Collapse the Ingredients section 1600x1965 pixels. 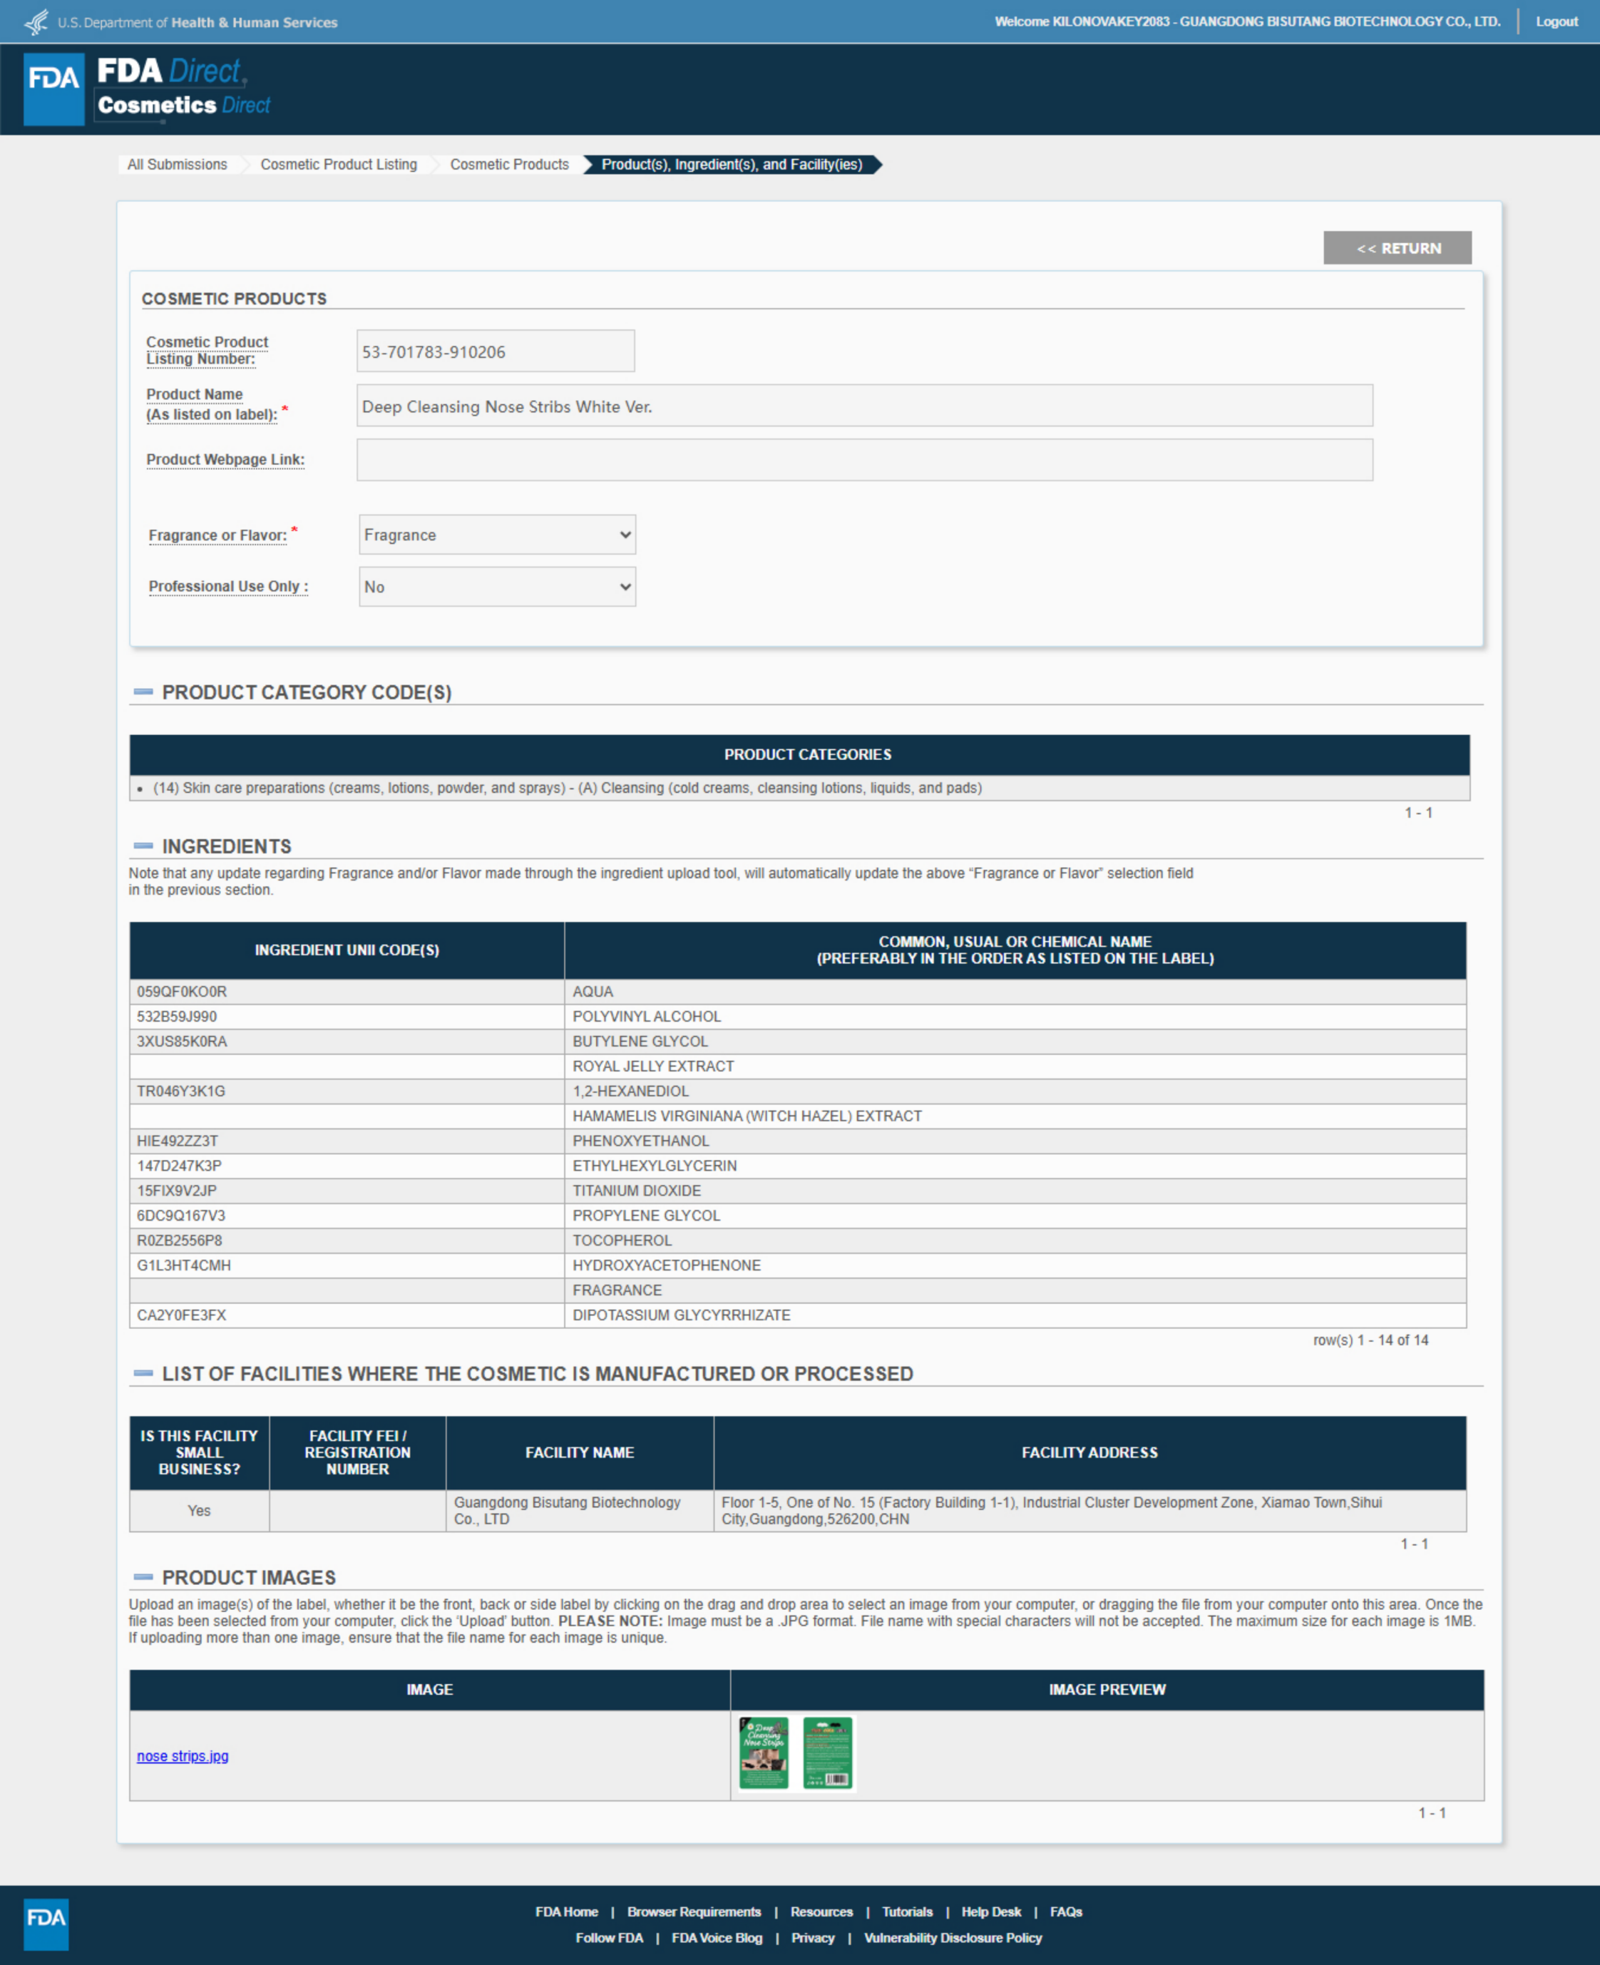click(143, 845)
